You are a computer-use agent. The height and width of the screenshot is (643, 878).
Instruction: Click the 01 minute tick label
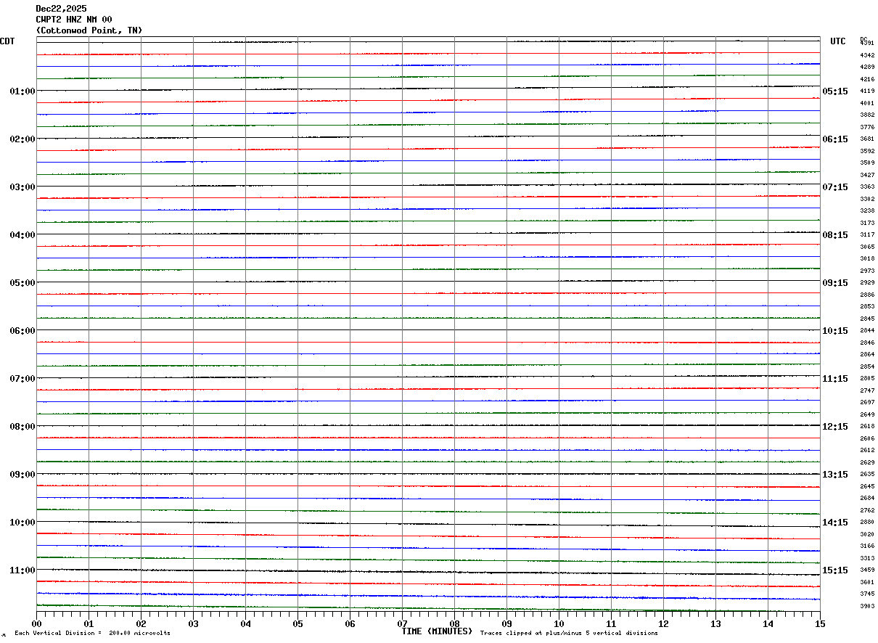(x=89, y=623)
